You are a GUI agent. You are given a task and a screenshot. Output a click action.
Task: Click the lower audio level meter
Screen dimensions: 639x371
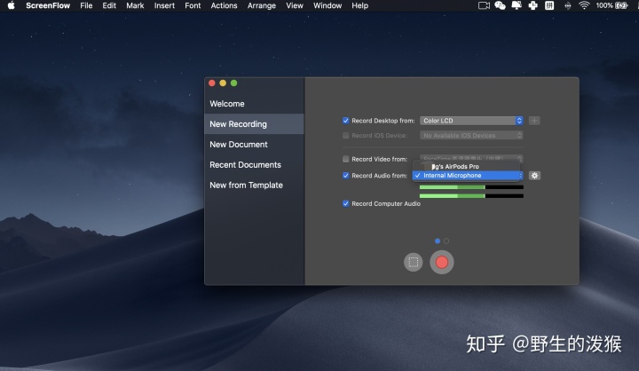point(471,196)
